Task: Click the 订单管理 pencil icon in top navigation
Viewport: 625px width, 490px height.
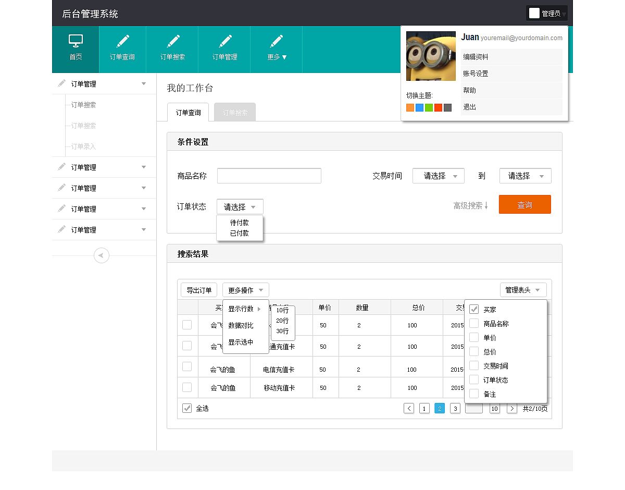Action: pyautogui.click(x=224, y=40)
